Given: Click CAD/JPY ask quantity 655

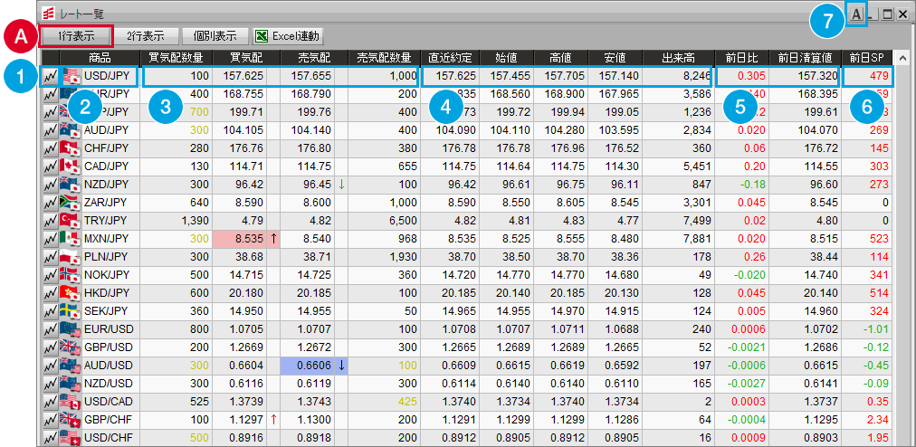Looking at the screenshot, I should coord(409,166).
